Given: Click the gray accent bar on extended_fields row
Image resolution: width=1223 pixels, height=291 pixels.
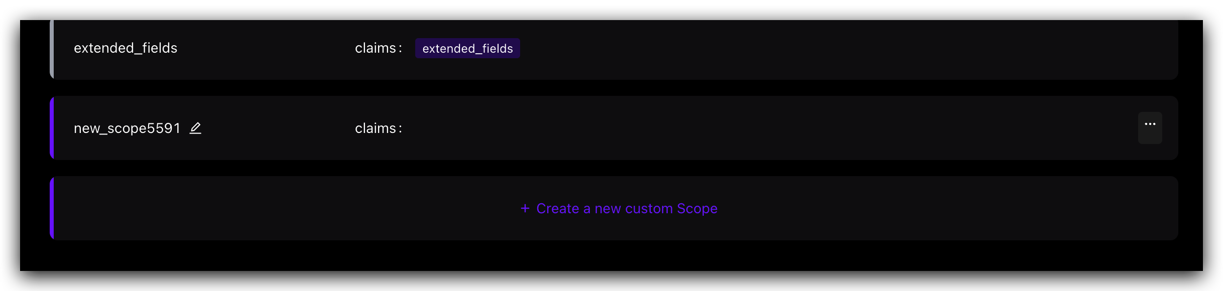Looking at the screenshot, I should coord(52,49).
